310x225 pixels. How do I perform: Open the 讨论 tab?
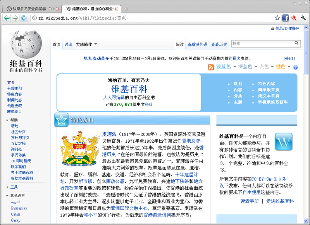(68, 44)
